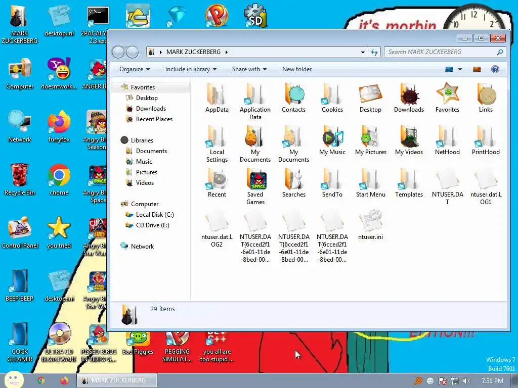Select the Control Panel desktop icon

(x=20, y=232)
